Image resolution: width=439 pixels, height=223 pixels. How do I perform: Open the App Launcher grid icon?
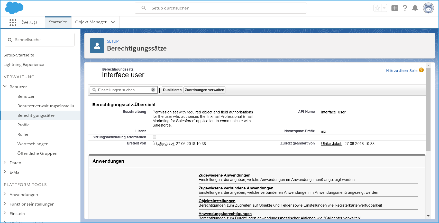point(13,22)
